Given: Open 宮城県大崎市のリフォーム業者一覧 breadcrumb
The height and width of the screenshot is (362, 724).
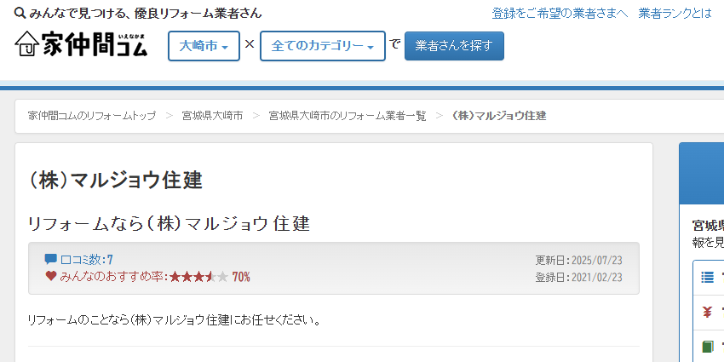Looking at the screenshot, I should click(348, 115).
